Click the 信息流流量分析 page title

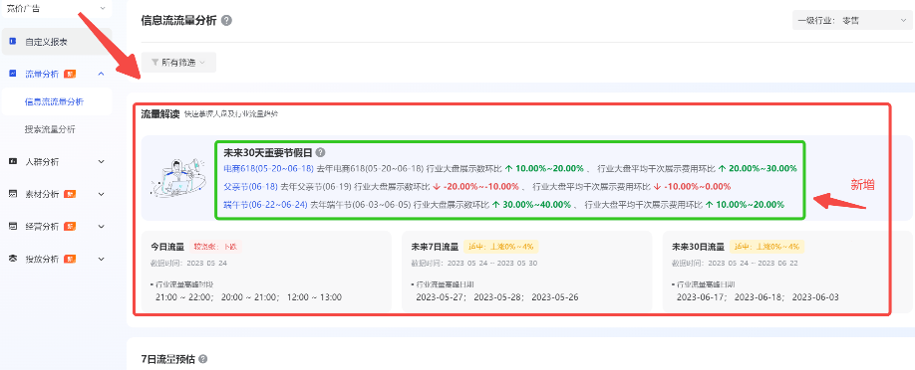(178, 21)
